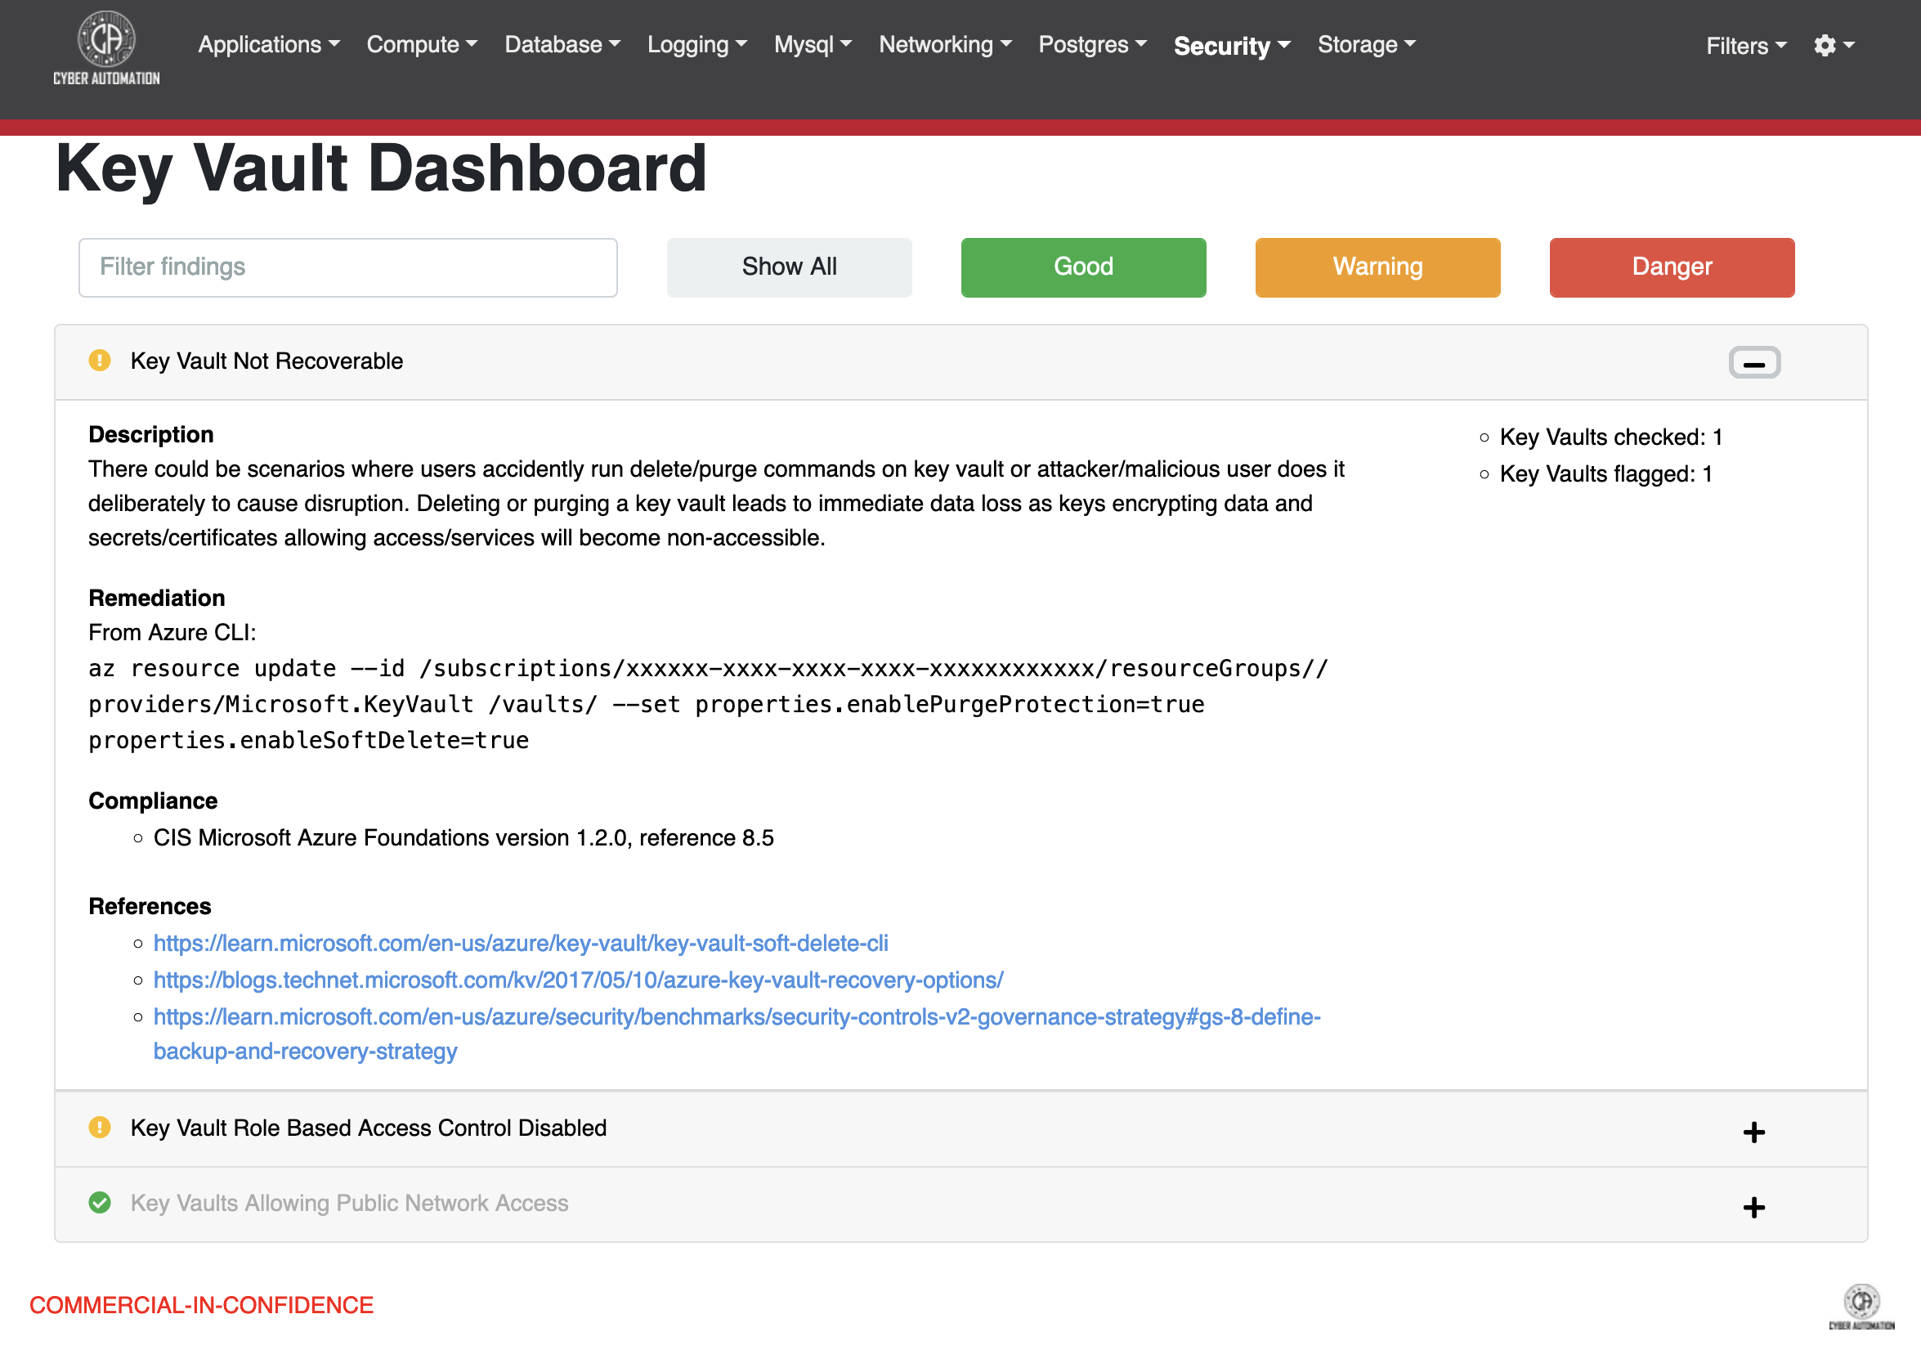The width and height of the screenshot is (1921, 1359).
Task: Click the Show All button
Action: click(x=789, y=267)
